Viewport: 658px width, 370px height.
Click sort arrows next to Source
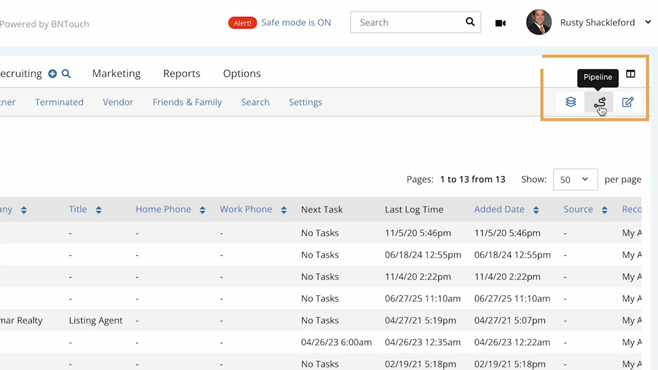click(605, 210)
